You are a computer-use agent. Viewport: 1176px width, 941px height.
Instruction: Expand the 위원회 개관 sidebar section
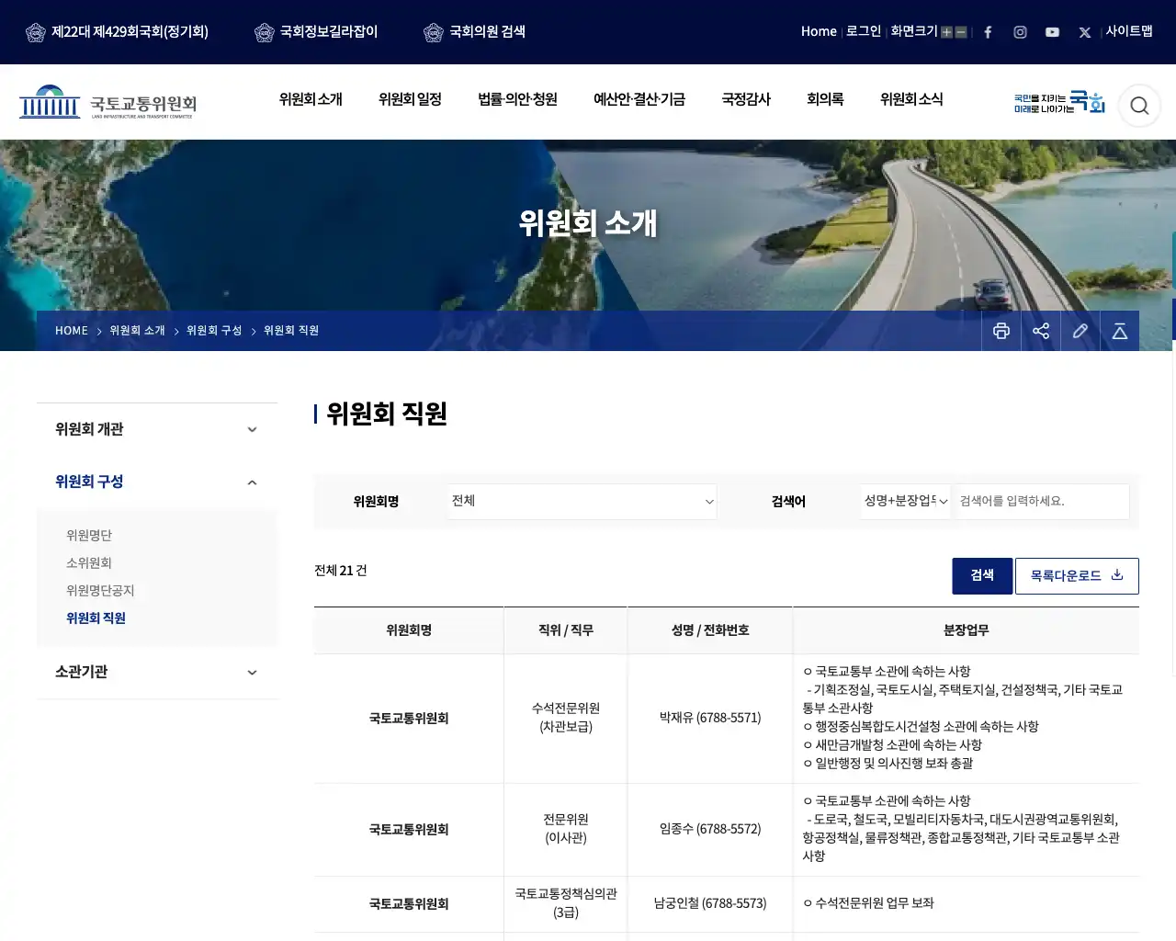pos(157,429)
